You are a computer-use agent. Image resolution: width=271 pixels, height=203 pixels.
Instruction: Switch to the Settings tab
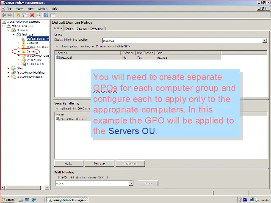(82, 28)
